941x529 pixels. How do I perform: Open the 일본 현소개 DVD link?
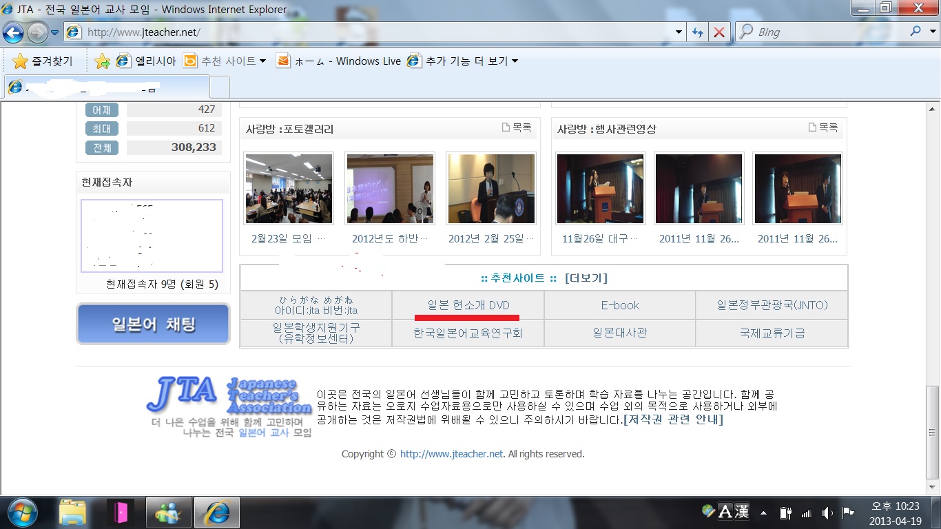point(468,306)
